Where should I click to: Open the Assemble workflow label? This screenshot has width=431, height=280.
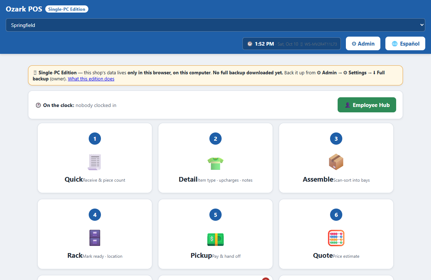[318, 179]
